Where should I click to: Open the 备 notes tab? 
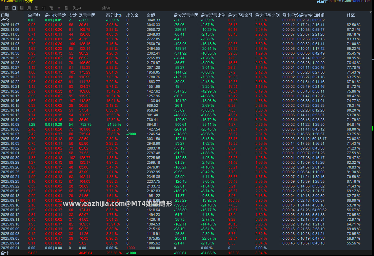[x=66, y=8]
